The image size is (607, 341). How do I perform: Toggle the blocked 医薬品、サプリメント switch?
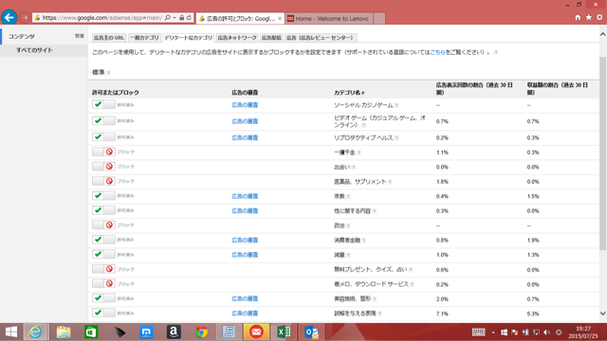click(x=103, y=181)
